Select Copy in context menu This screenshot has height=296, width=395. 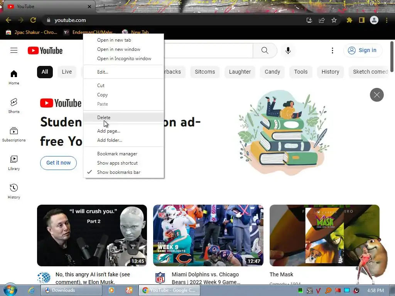pos(123,95)
